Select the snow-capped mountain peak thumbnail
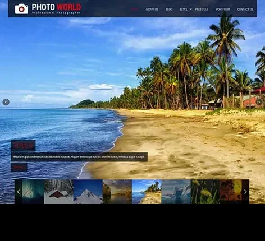Viewport: 265px width, 241px height. point(88,192)
